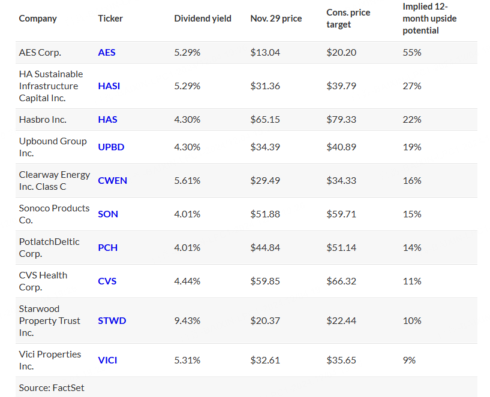
Task: Click the Implied 12-month upside potential header
Action: click(429, 19)
